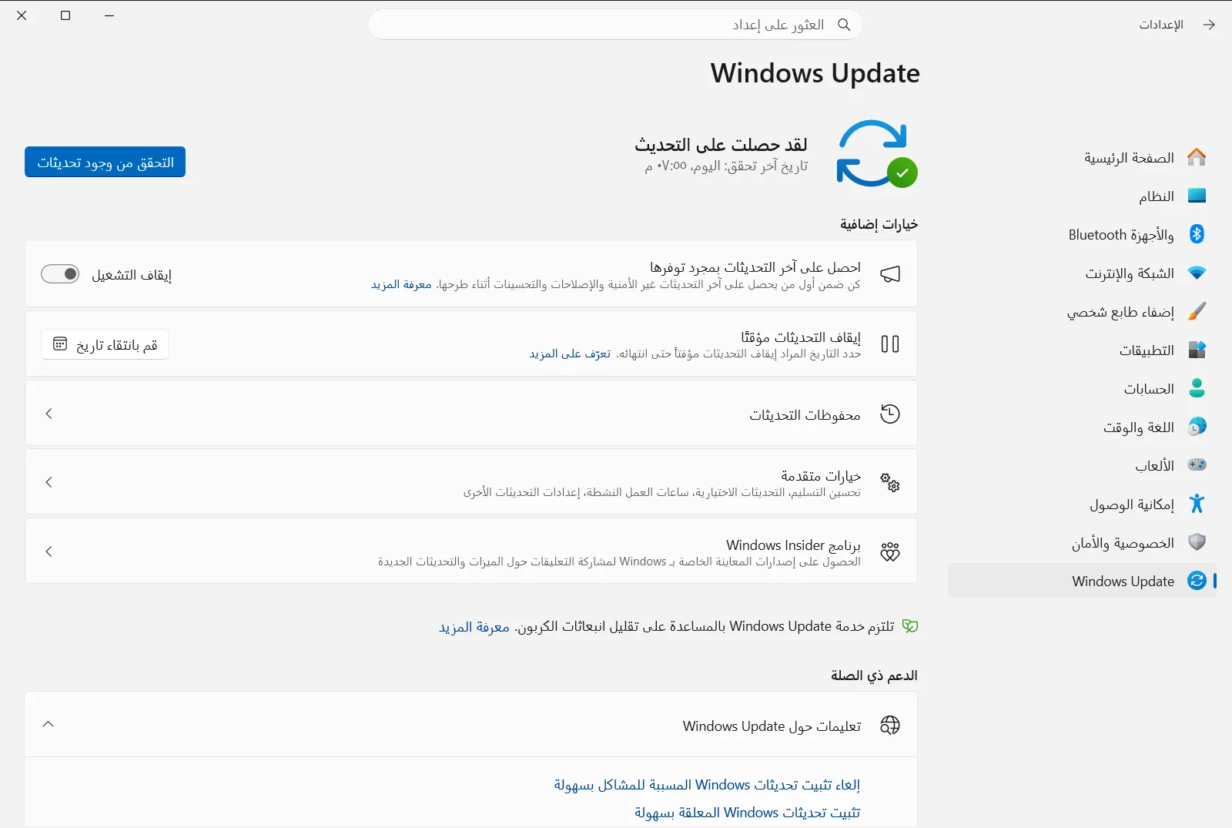Image resolution: width=1232 pixels, height=828 pixels.
Task: Click معرفة المزيد link under latest updates
Action: 401,284
